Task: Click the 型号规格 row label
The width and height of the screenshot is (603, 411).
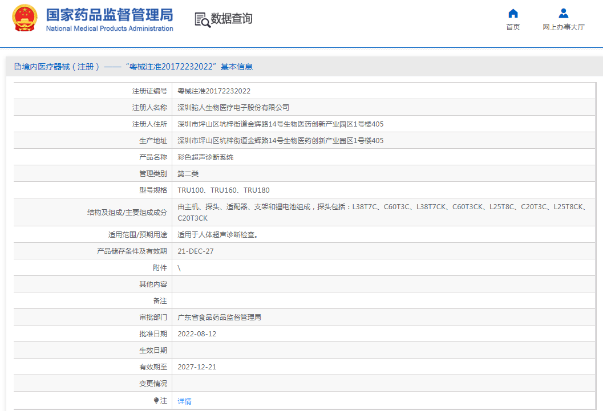Action: pyautogui.click(x=153, y=190)
